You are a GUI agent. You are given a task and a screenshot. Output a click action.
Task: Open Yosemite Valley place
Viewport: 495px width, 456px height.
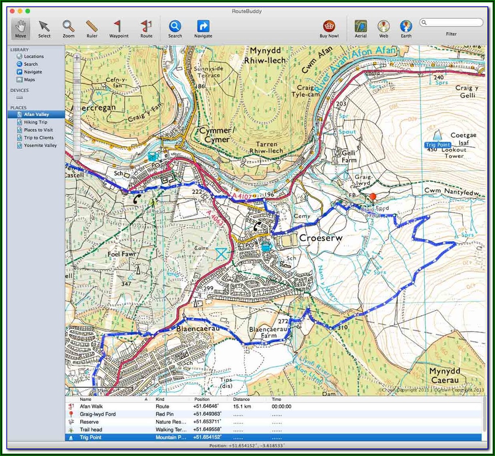[x=40, y=145]
